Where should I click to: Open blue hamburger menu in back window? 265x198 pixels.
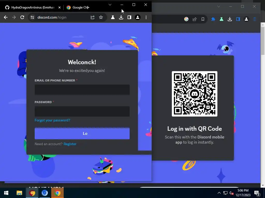pos(255,19)
